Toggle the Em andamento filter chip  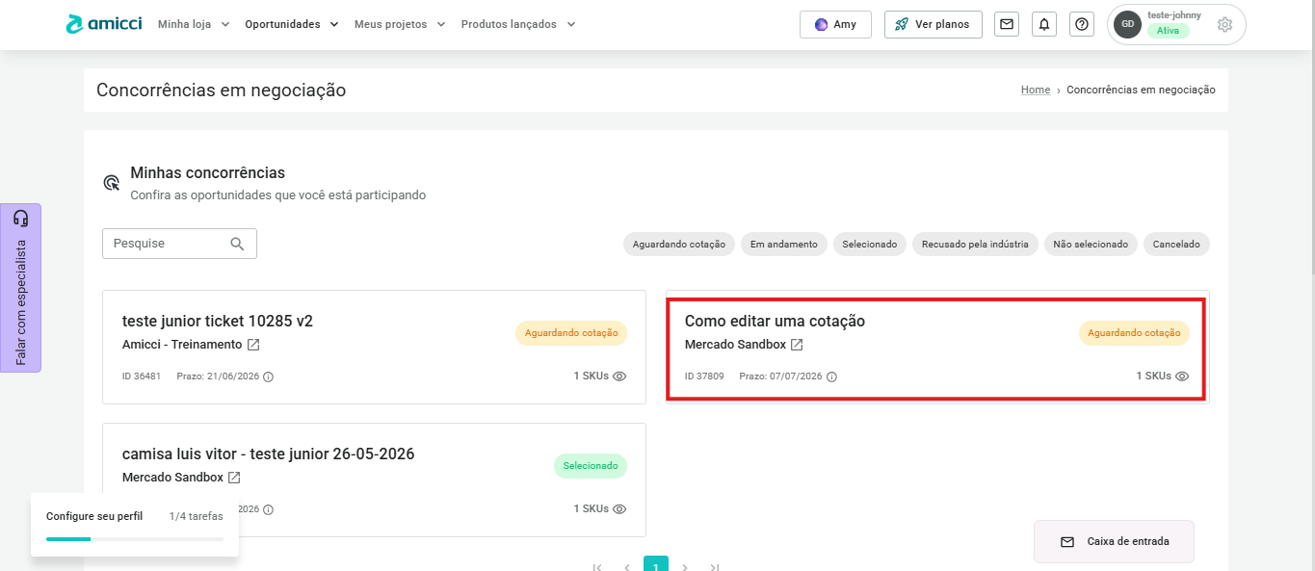pyautogui.click(x=784, y=245)
